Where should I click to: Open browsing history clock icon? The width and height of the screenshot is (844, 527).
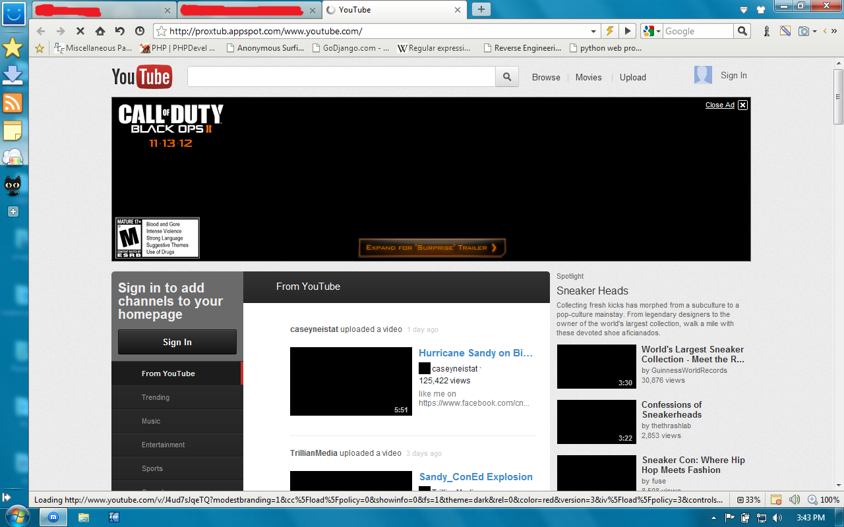140,31
